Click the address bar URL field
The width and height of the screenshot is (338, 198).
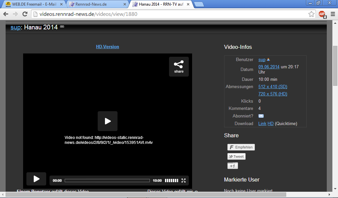point(172,14)
